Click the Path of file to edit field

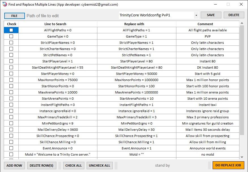71,15
